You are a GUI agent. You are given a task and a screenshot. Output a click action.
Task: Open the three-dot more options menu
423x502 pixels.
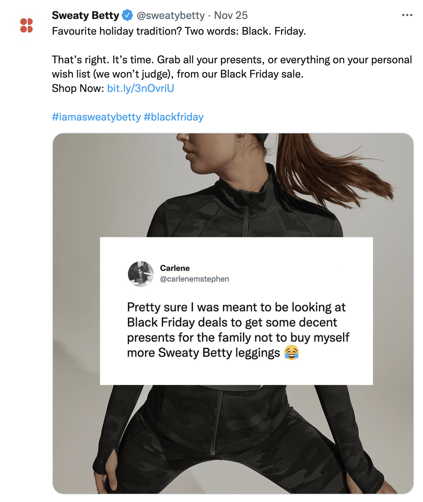click(x=407, y=15)
